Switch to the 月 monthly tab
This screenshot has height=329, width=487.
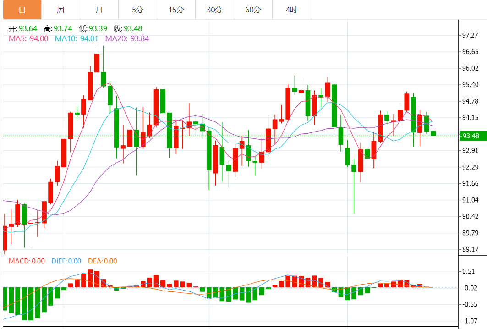[99, 10]
